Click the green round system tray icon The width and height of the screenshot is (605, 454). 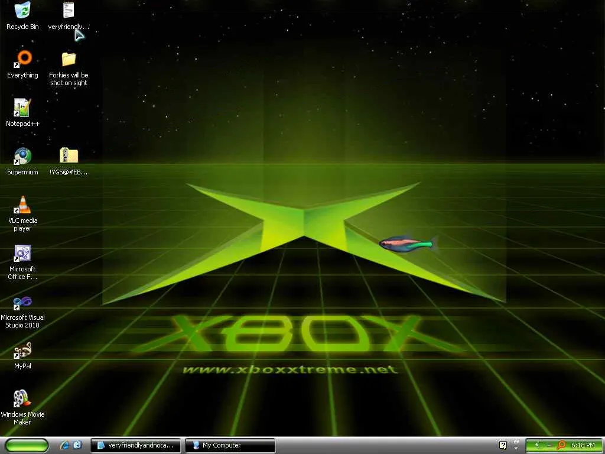pyautogui.click(x=538, y=445)
